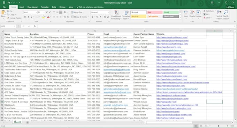The image size is (237, 128).
Task: Apply comma style
Action: click(x=100, y=17)
